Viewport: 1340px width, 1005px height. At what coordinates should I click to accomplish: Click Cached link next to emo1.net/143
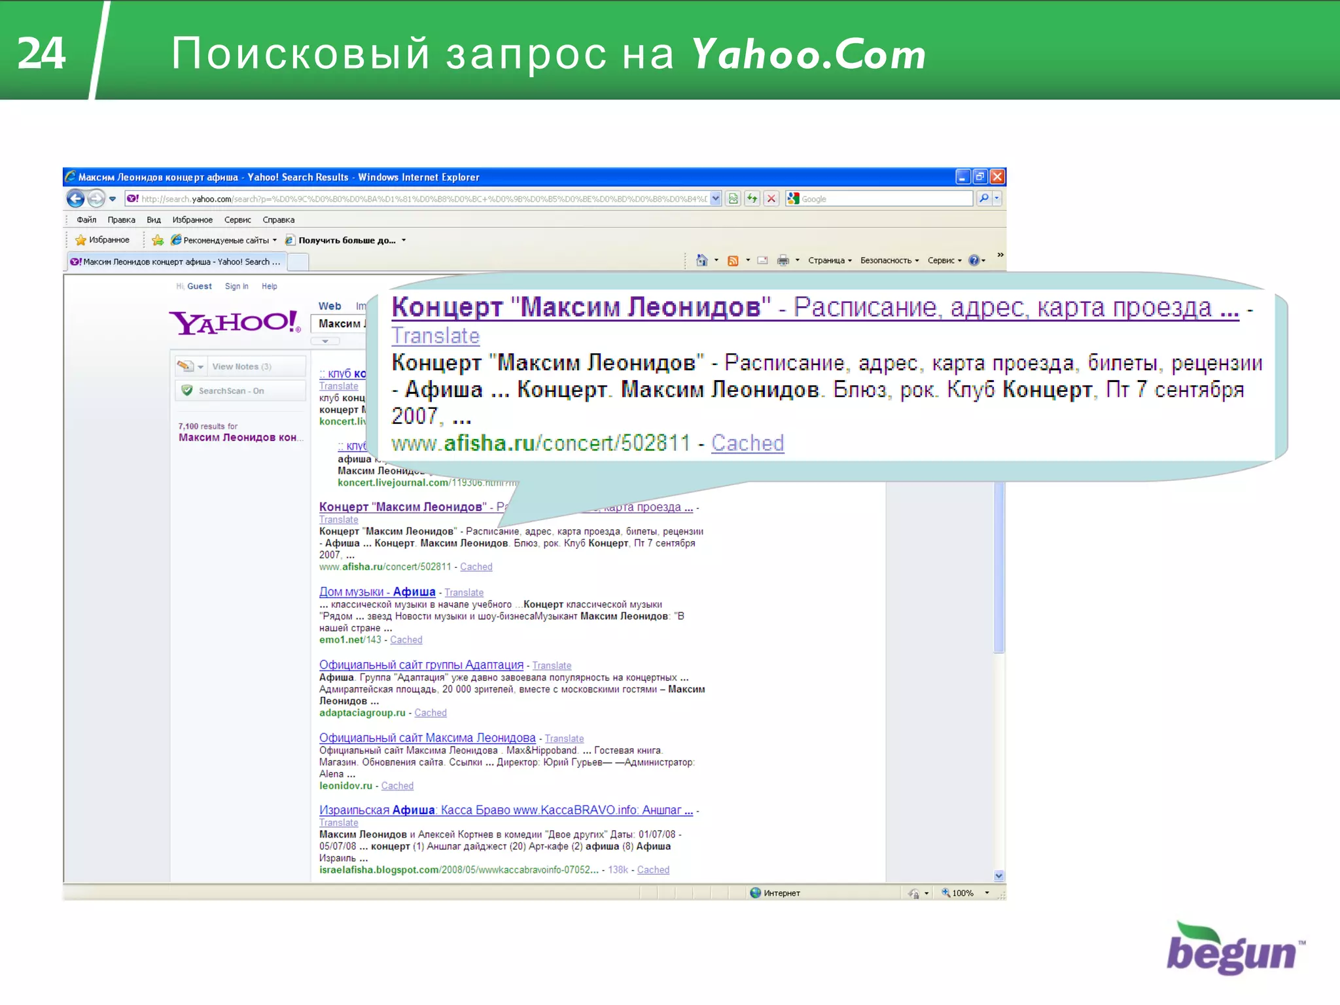click(x=406, y=640)
